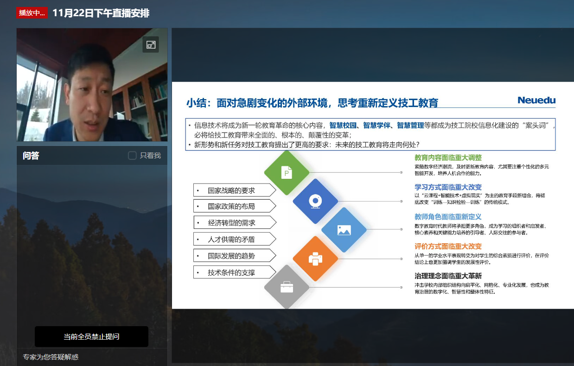This screenshot has width=574, height=366.
Task: Click the expand video icon on webcam
Action: 151,44
